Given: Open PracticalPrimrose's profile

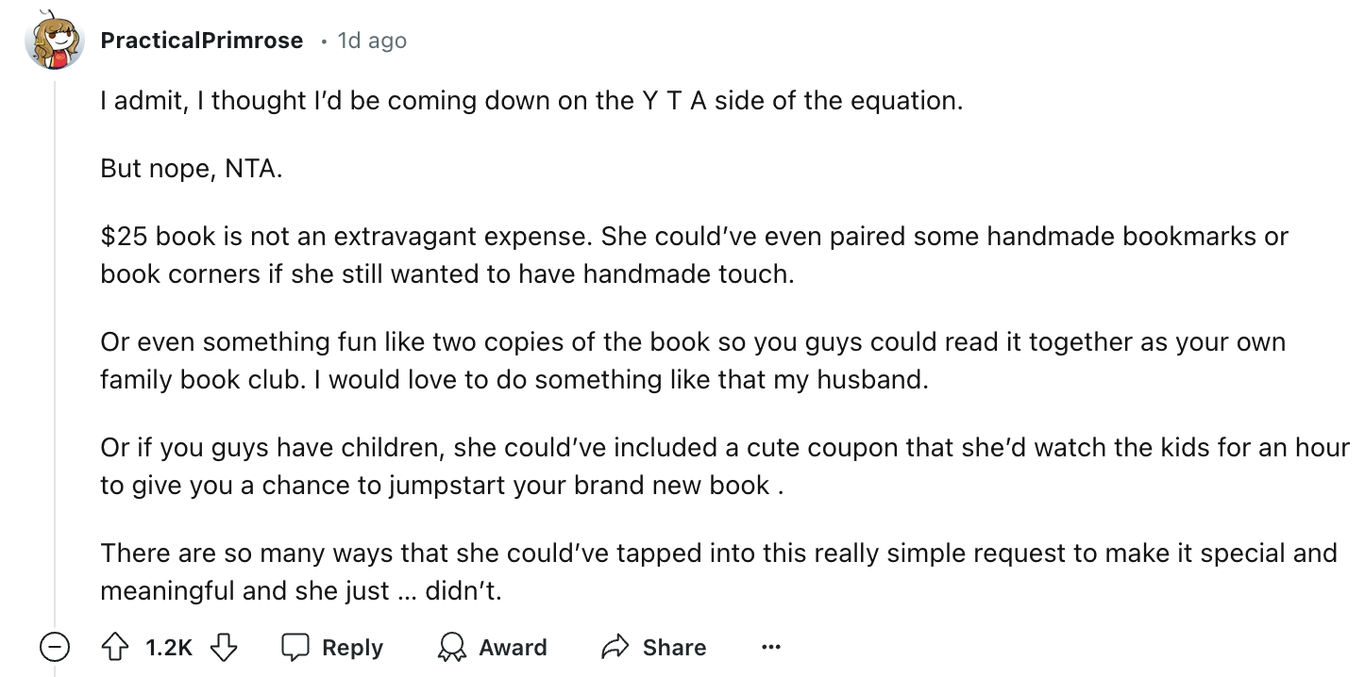Looking at the screenshot, I should point(204,40).
